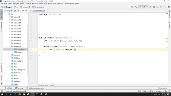This screenshot has width=171, height=96.
Task: Open Microsoft Edge from taskbar
Action: pyautogui.click(x=15, y=94)
